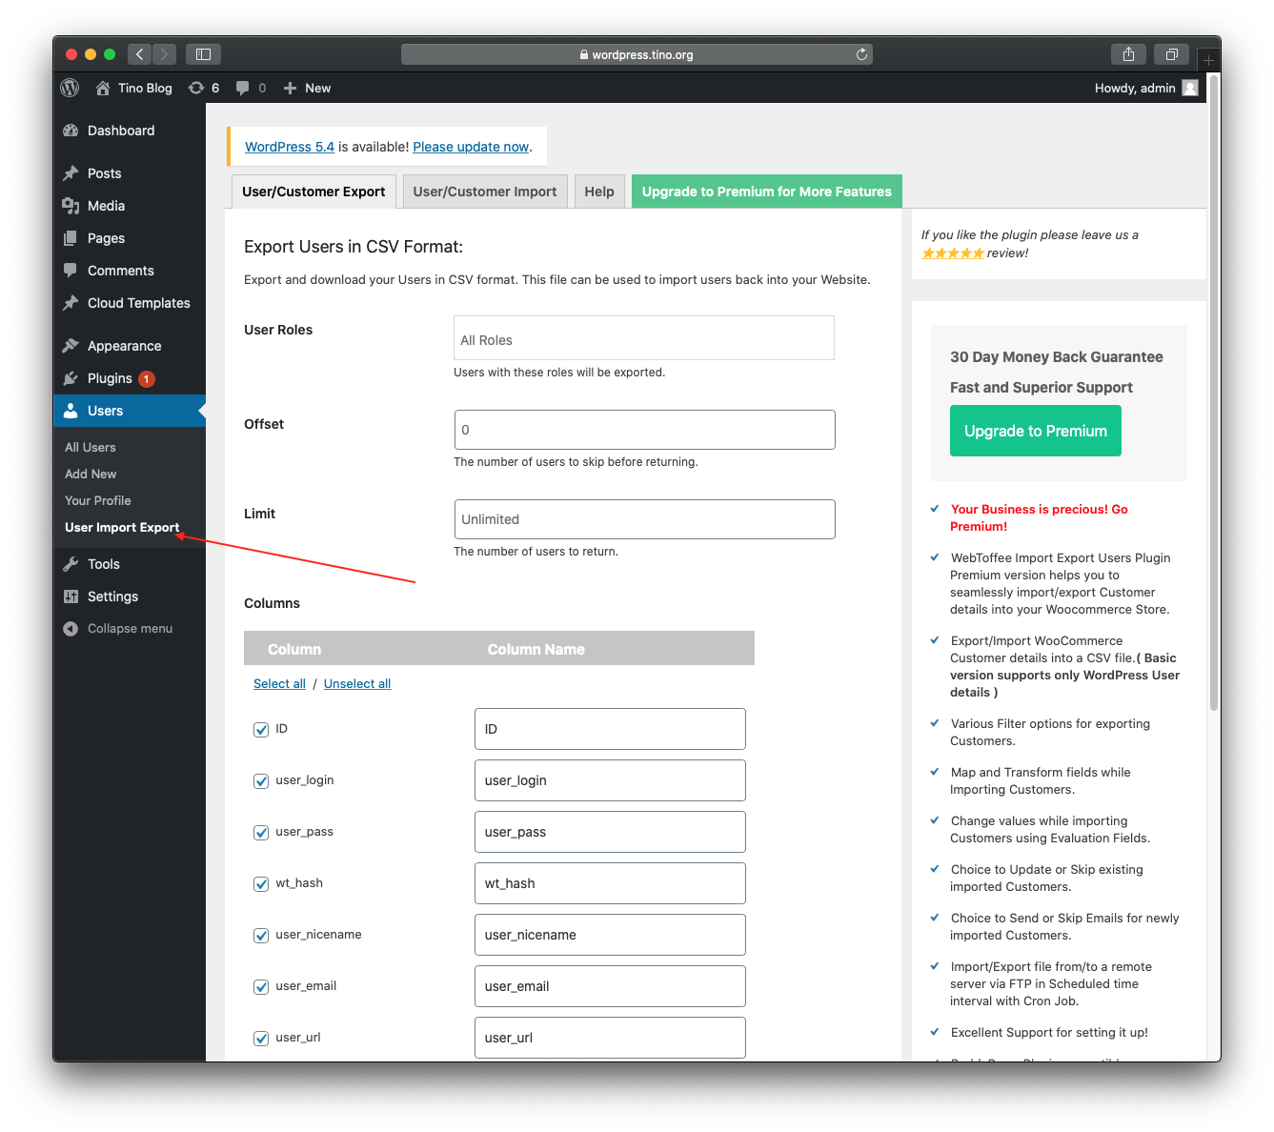This screenshot has width=1274, height=1132.
Task: Uncheck the wt_hash export column
Action: click(x=261, y=884)
